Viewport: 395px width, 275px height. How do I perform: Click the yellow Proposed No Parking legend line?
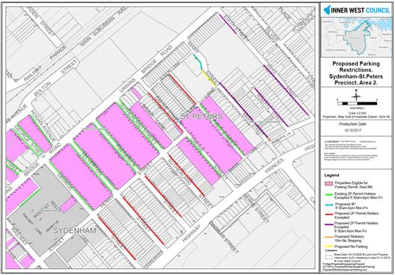(329, 247)
